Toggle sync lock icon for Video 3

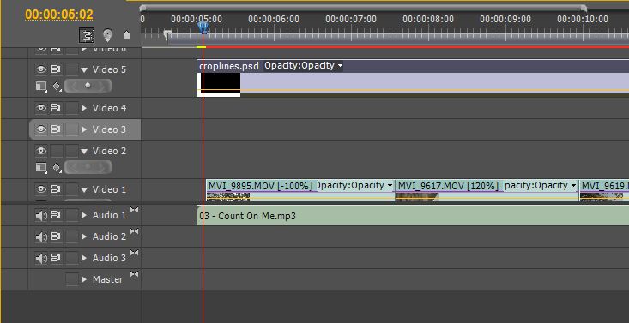56,129
